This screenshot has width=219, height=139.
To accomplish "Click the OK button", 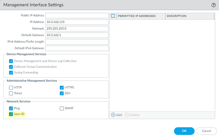I will pyautogui.click(x=184, y=131).
